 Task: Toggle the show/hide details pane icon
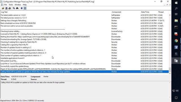[x=25, y=8]
